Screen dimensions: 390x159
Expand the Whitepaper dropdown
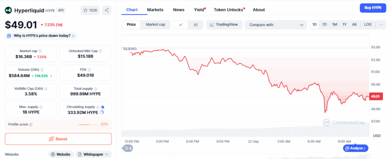(93, 154)
